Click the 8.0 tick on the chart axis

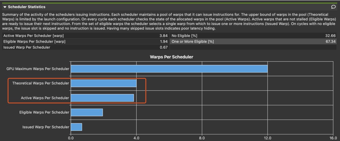click(202, 138)
